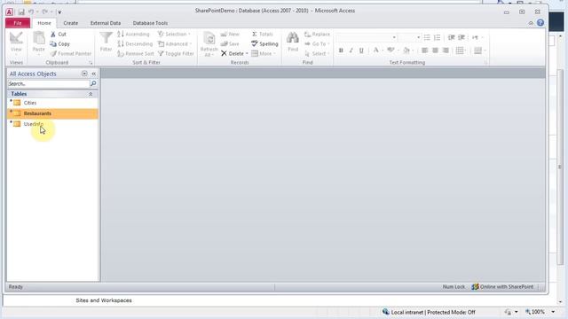Viewport: 568px width, 319px height.
Task: Apply numbered list formatting
Action: pos(438,37)
